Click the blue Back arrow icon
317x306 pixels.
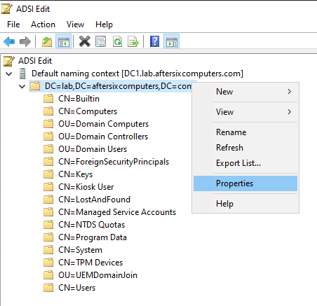click(x=9, y=42)
